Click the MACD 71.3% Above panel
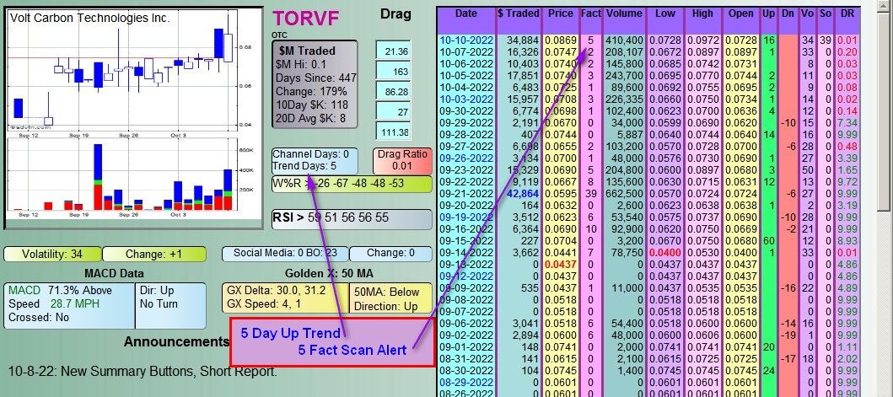This screenshot has height=397, width=893. 69,305
